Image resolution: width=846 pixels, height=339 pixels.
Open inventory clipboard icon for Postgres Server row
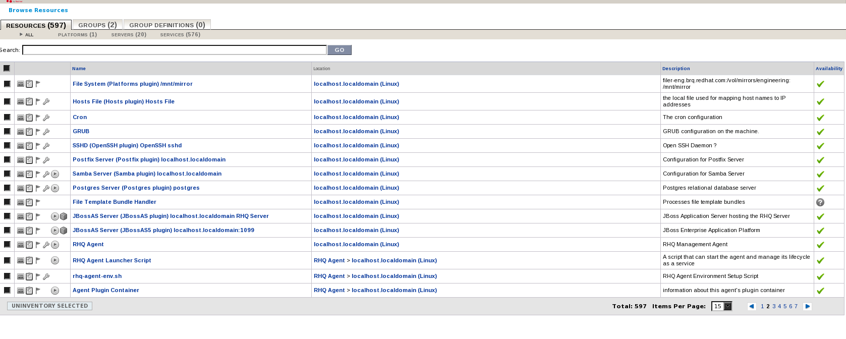(29, 188)
